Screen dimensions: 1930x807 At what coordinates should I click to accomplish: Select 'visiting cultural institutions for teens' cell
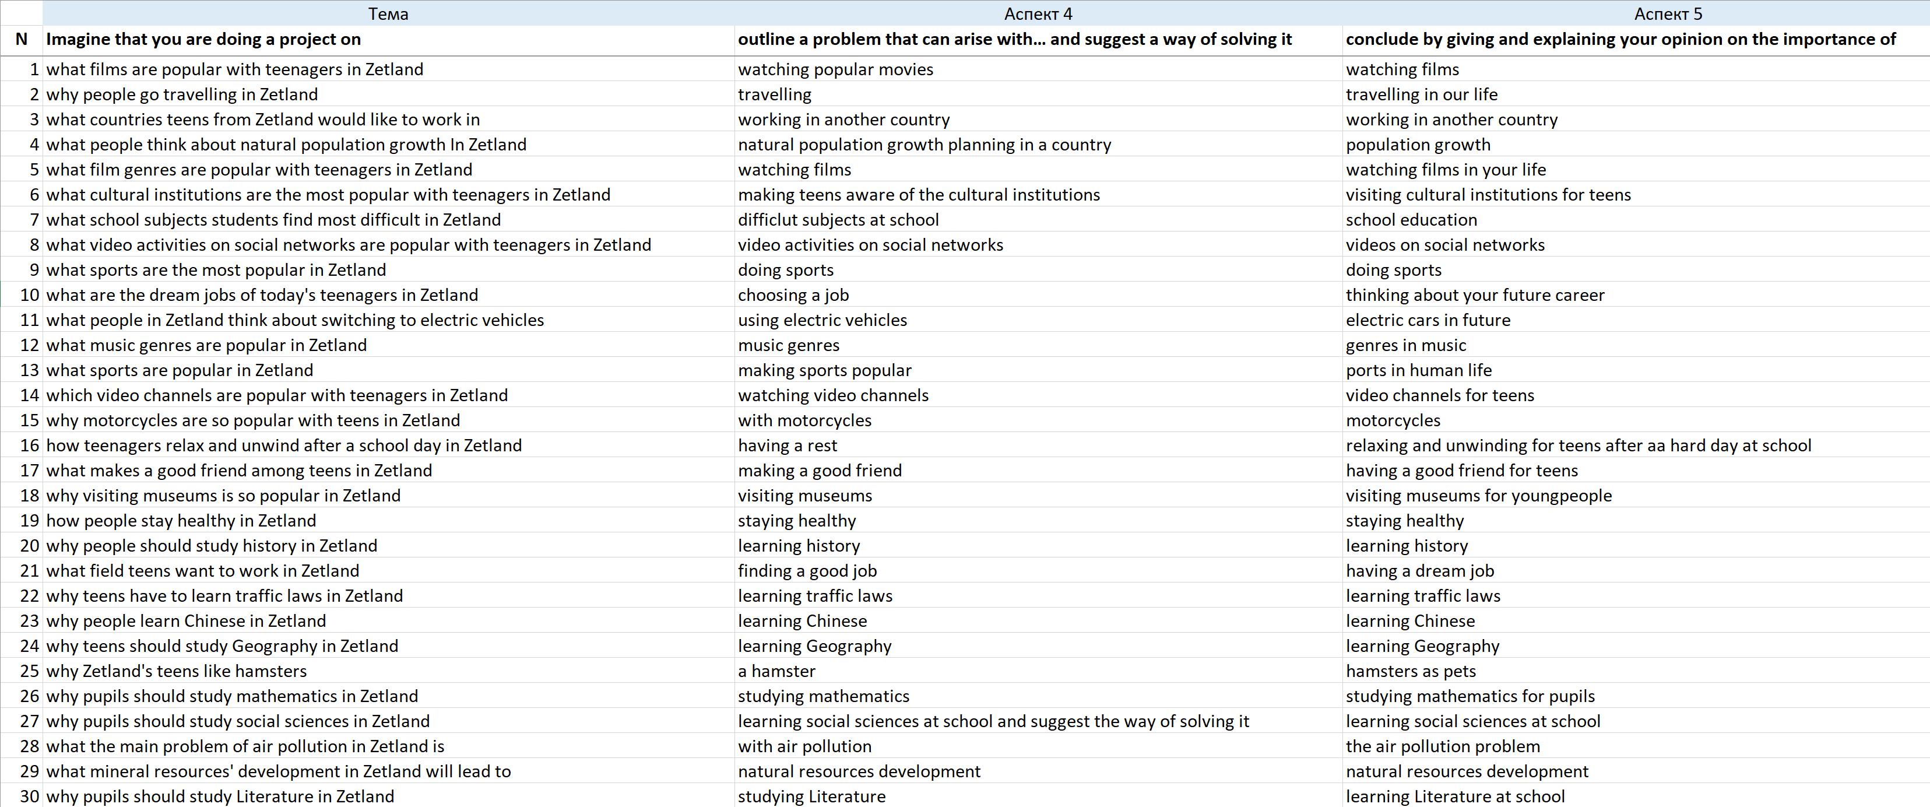pos(1636,195)
